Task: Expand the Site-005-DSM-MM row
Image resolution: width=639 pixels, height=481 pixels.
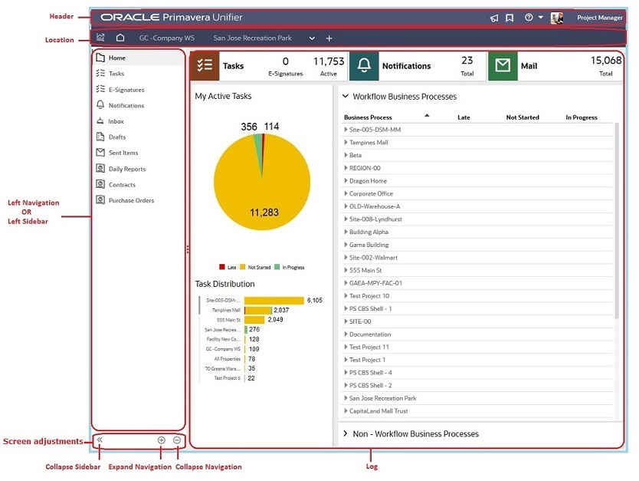Action: point(346,130)
